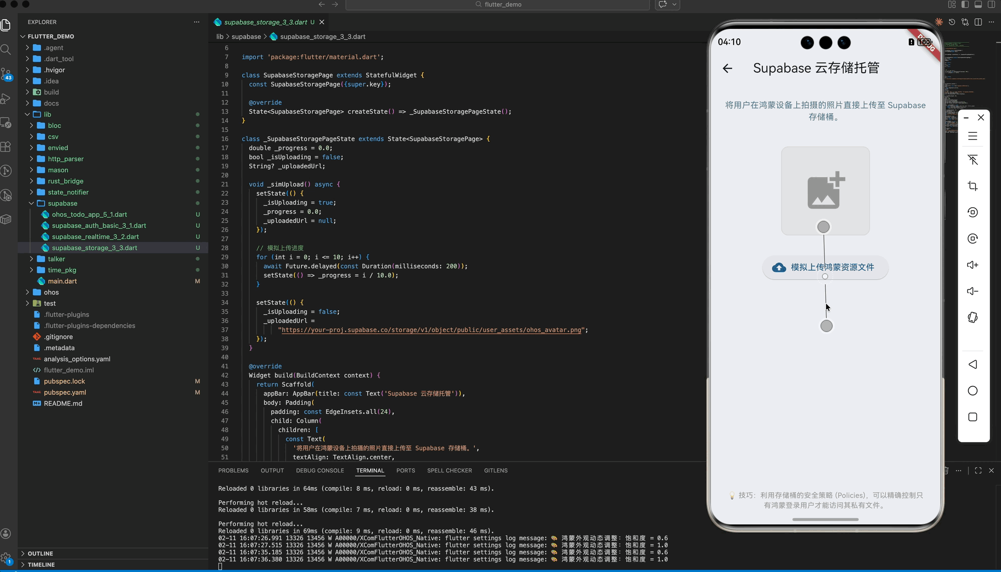Click the emulator screenshot crop icon
The image size is (1001, 572).
tap(972, 186)
